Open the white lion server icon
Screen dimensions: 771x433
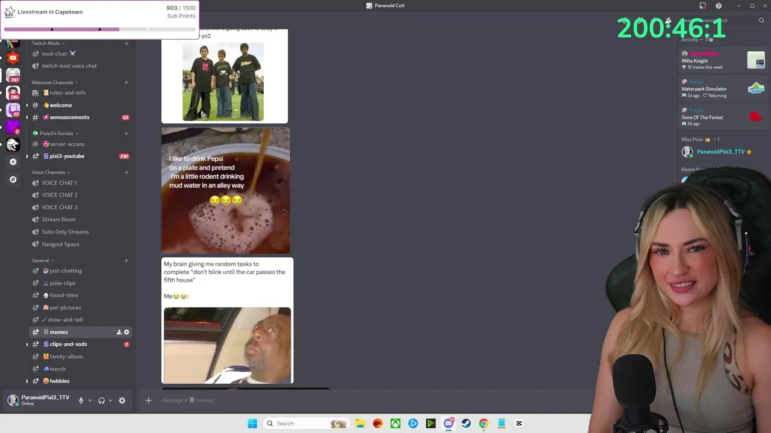13,144
